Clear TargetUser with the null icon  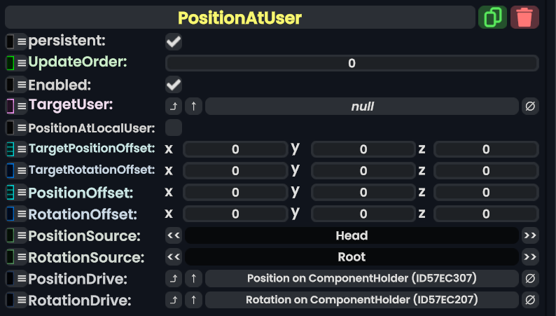[x=530, y=107]
